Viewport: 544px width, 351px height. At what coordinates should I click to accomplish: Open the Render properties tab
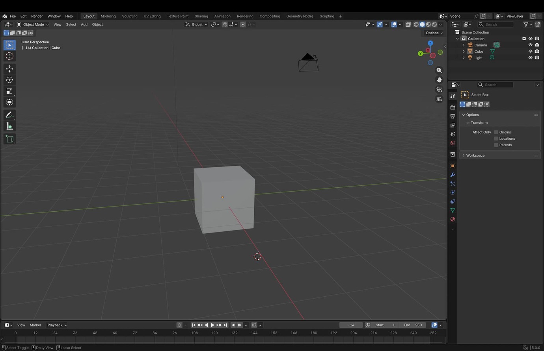pos(453,107)
